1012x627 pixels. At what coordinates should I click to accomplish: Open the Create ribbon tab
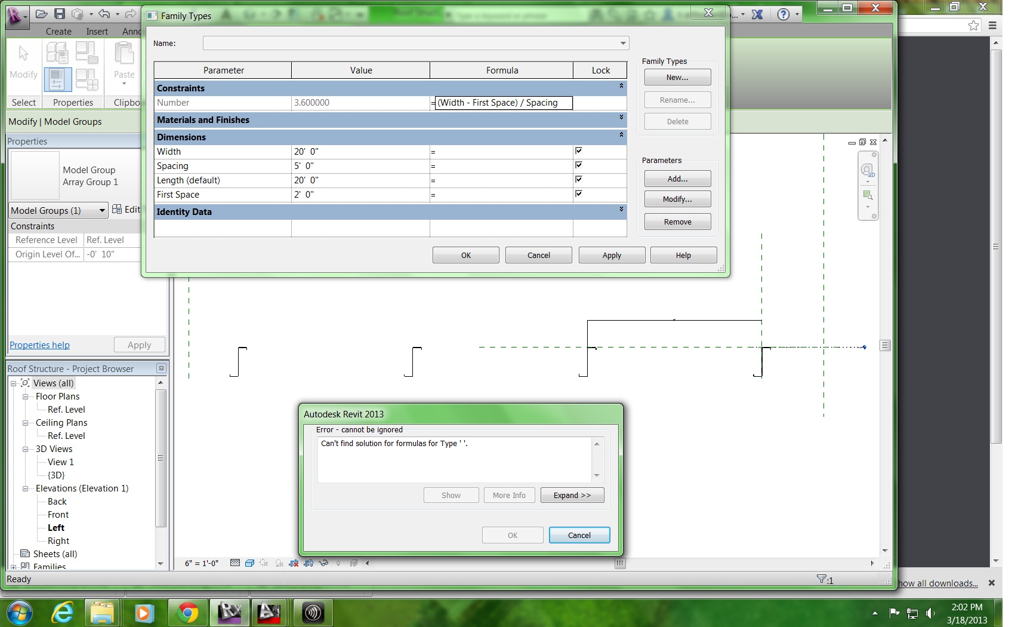(x=58, y=32)
